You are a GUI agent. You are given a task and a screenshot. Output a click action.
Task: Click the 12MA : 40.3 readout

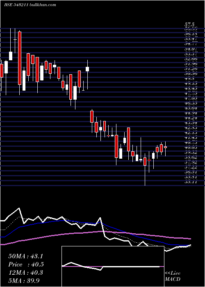pos(25,272)
